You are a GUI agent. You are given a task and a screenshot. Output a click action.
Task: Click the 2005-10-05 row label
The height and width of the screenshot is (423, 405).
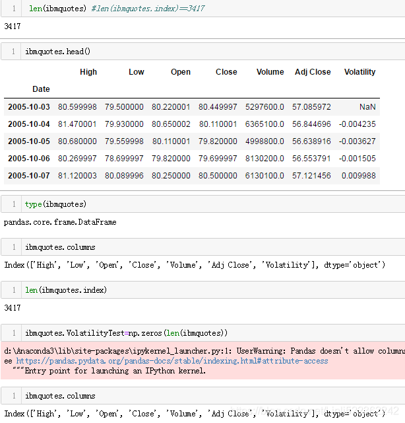28,141
